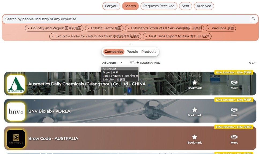Open Brow Code logo thumbnail
Image resolution: width=259 pixels, height=154 pixels.
coord(16,139)
